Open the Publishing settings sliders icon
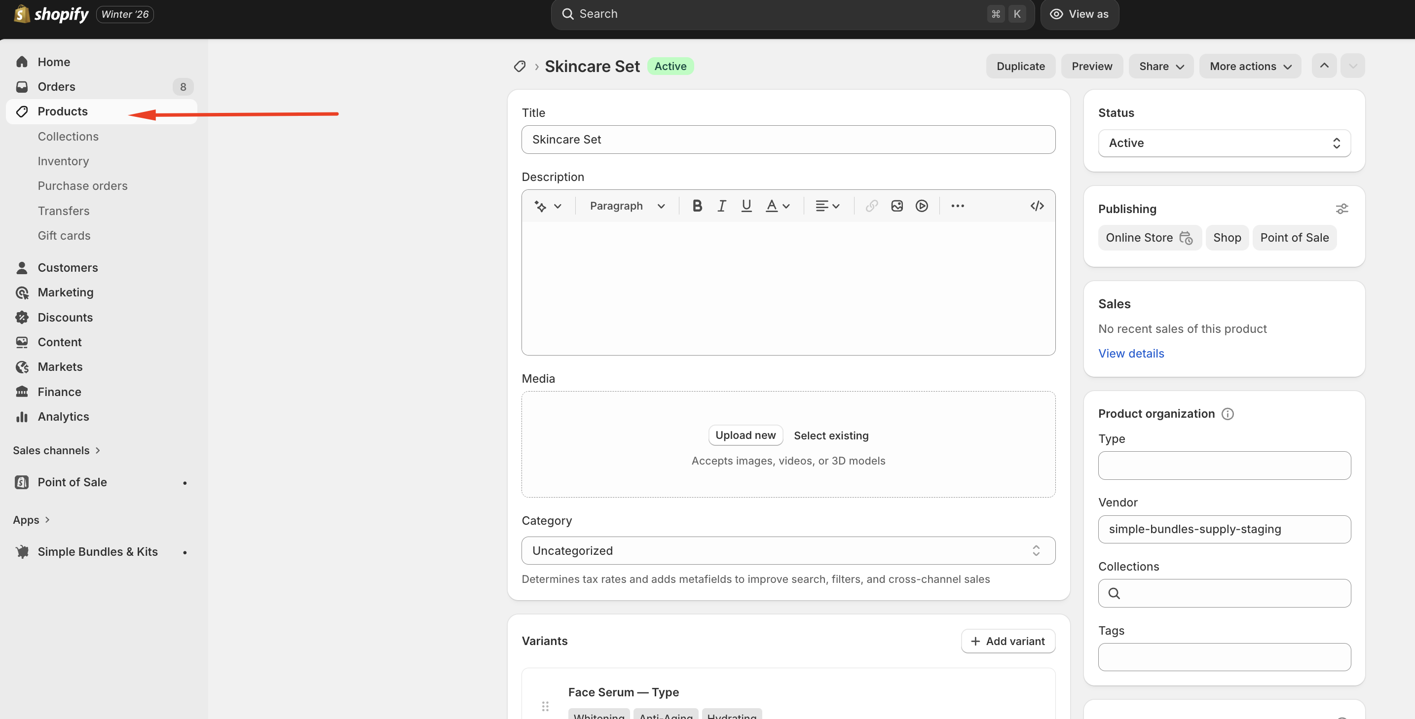 pos(1341,209)
